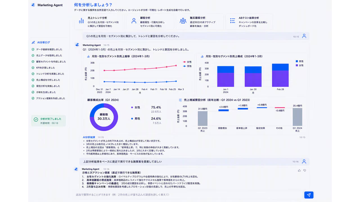Open the ABテスト結果分析 suggestion card

(249, 22)
